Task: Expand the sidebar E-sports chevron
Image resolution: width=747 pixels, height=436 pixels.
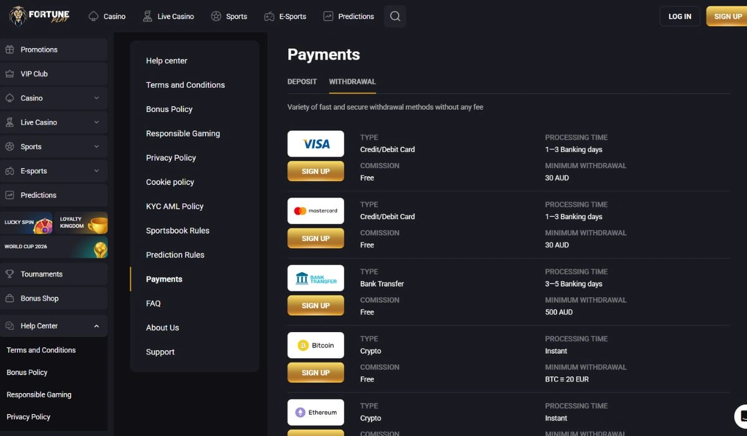Action: 96,171
